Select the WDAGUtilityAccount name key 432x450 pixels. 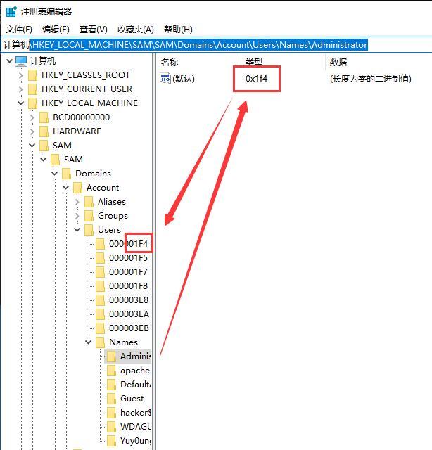pyautogui.click(x=136, y=427)
